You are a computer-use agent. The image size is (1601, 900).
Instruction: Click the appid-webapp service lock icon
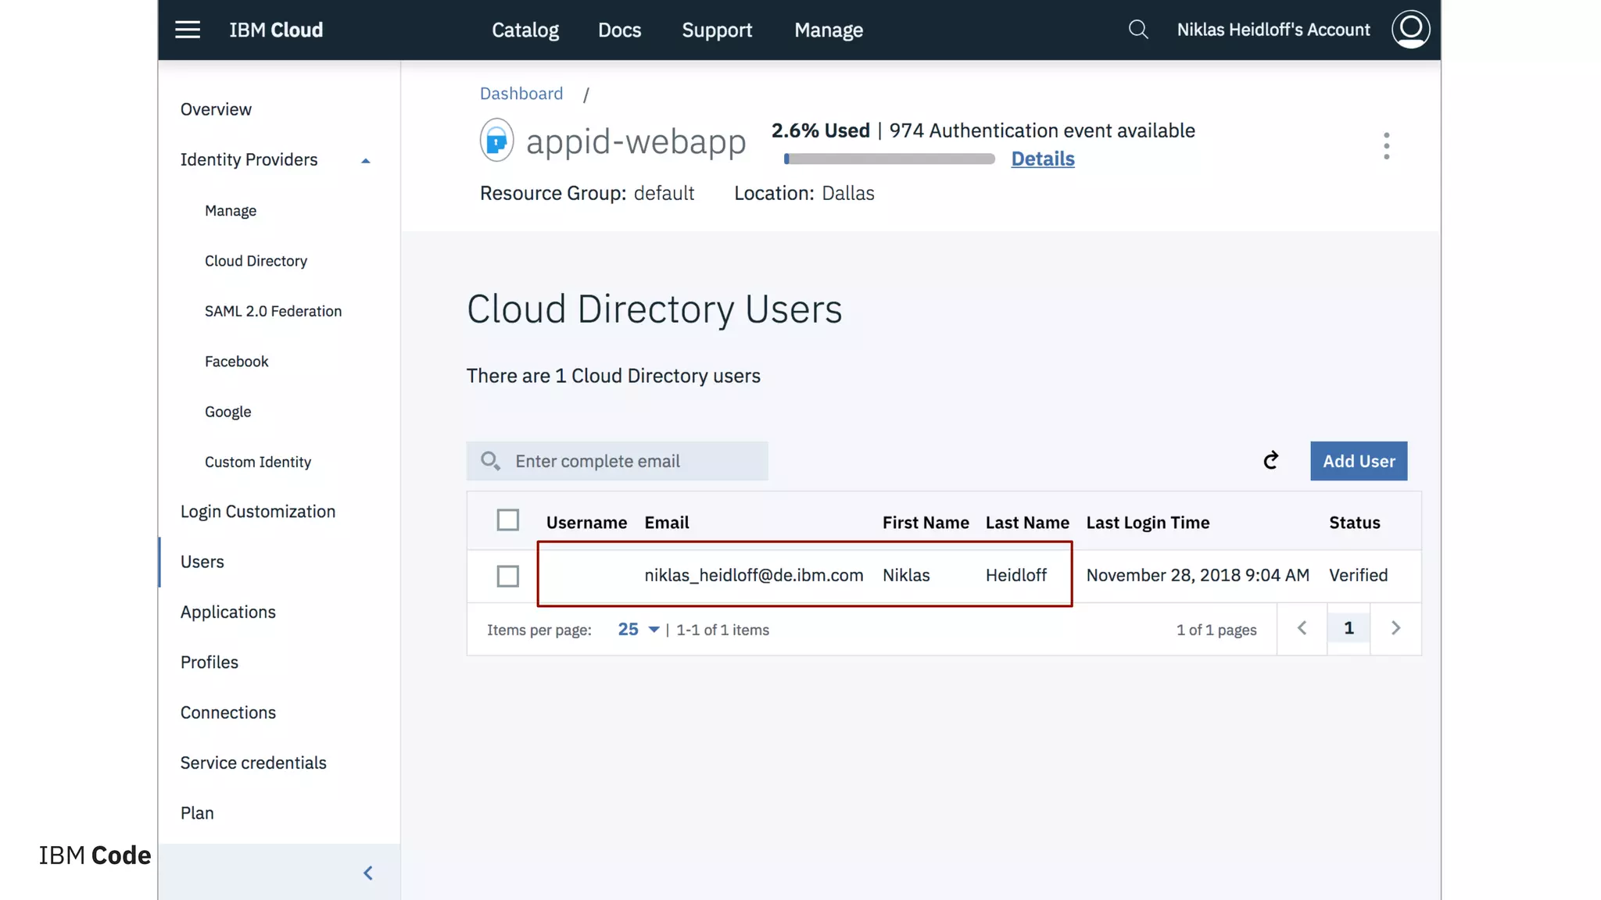[496, 141]
